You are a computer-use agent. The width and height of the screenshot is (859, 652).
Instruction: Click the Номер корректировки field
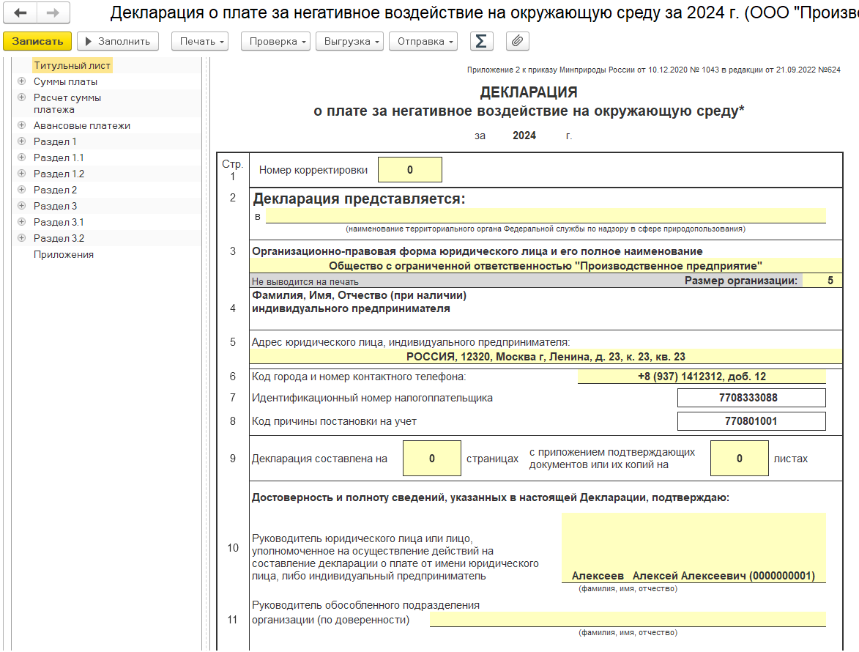(409, 170)
